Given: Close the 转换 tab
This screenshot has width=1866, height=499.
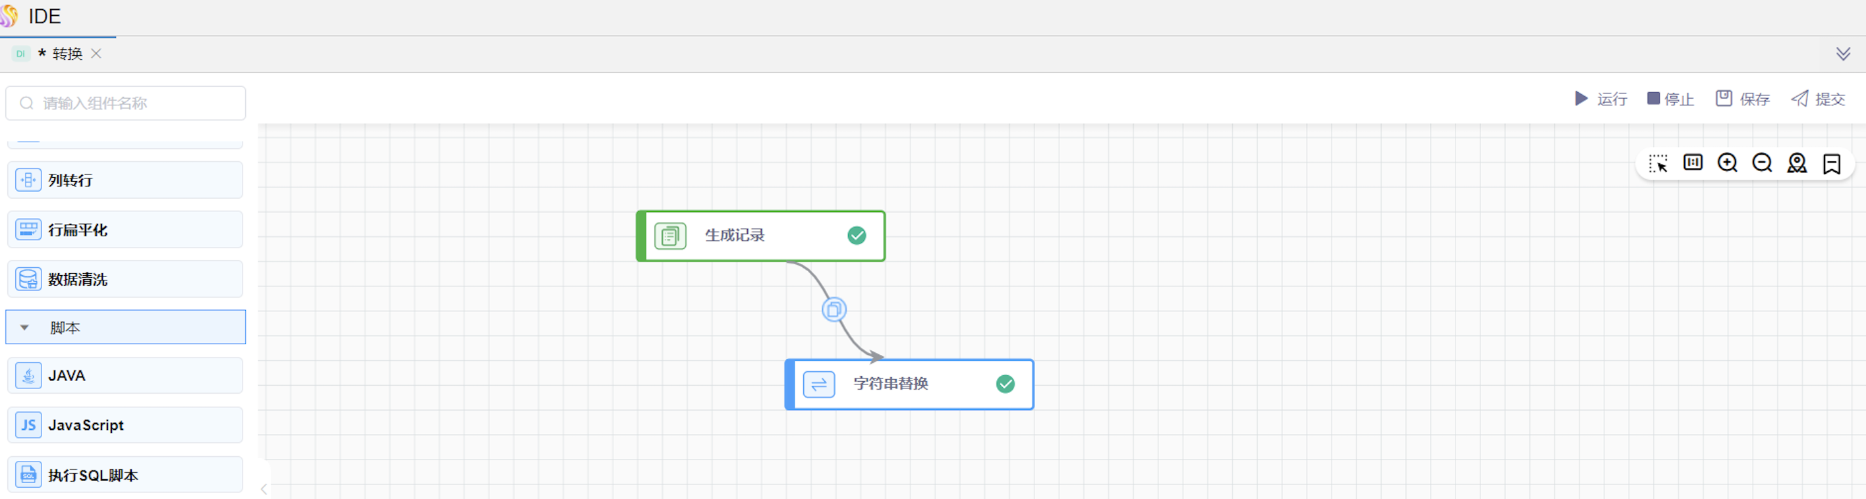Looking at the screenshot, I should tap(96, 53).
